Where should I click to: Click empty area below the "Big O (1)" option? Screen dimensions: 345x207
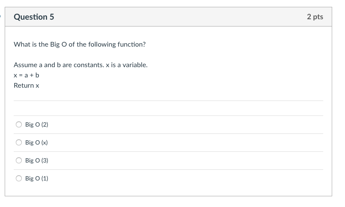pos(168,190)
